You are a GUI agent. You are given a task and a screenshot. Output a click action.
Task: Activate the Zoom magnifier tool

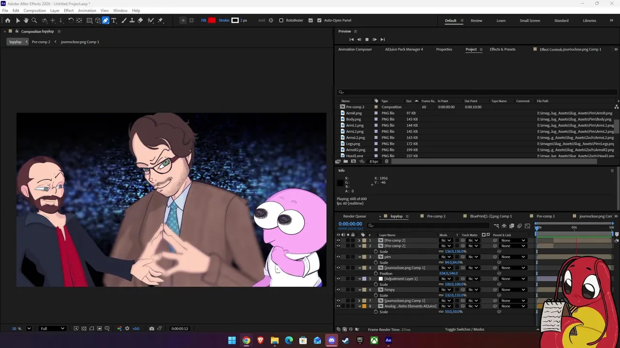(34, 20)
